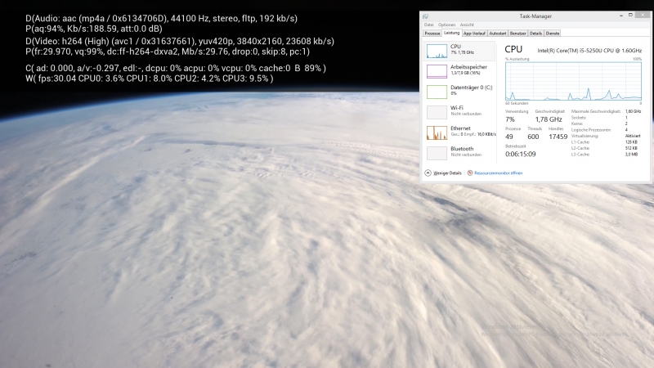Click the Threads count 600

tap(533, 137)
